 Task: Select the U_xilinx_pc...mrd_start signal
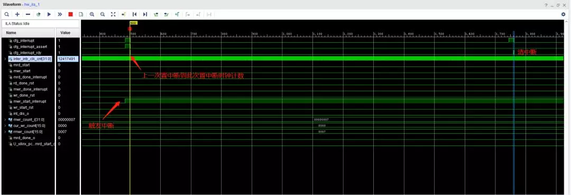[x=34, y=144]
